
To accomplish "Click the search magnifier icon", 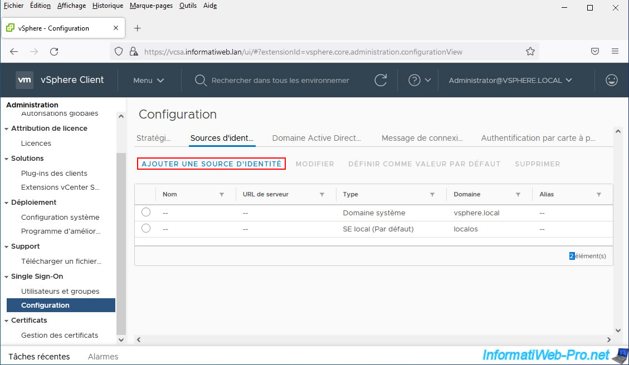I will coord(200,80).
